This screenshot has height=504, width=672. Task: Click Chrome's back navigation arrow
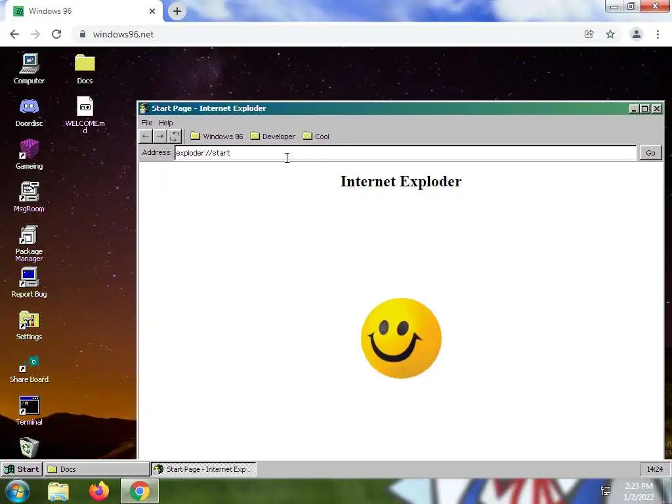(14, 34)
